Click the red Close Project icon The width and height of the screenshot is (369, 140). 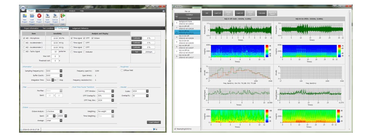[x=39, y=16]
